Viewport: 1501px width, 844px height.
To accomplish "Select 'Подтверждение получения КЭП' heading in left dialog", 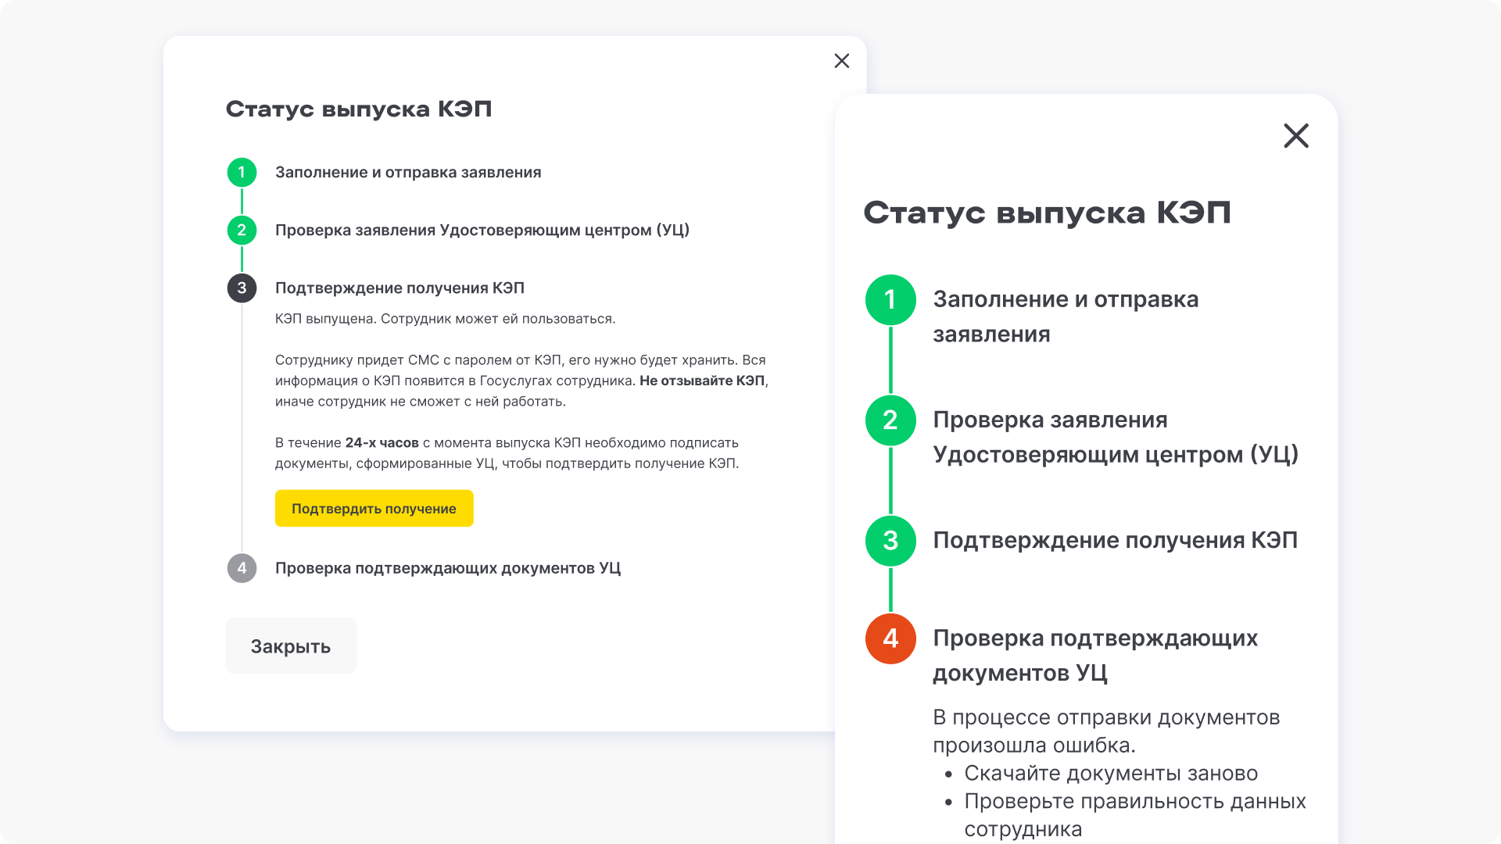I will point(399,288).
